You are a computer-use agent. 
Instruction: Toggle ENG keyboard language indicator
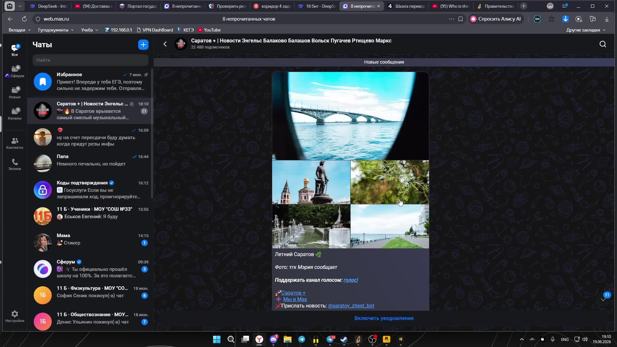pyautogui.click(x=565, y=339)
